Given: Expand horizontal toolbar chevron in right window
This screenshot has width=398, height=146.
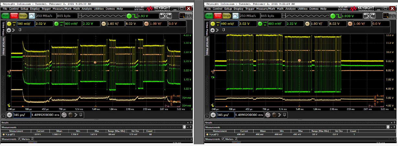Looking at the screenshot, I should [x=279, y=115].
